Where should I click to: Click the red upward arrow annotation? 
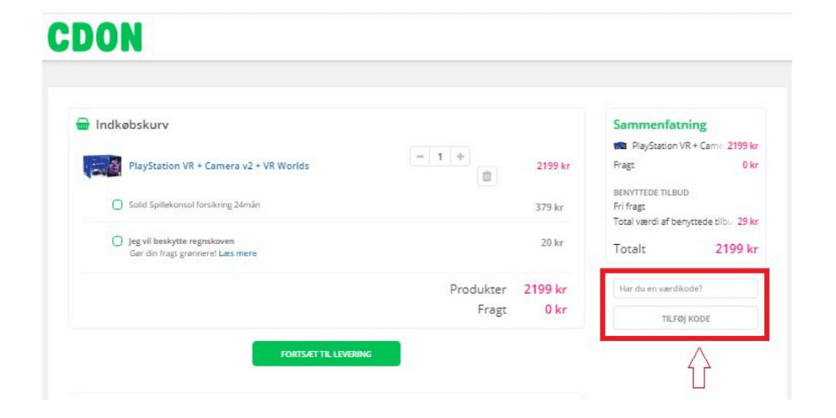[699, 368]
